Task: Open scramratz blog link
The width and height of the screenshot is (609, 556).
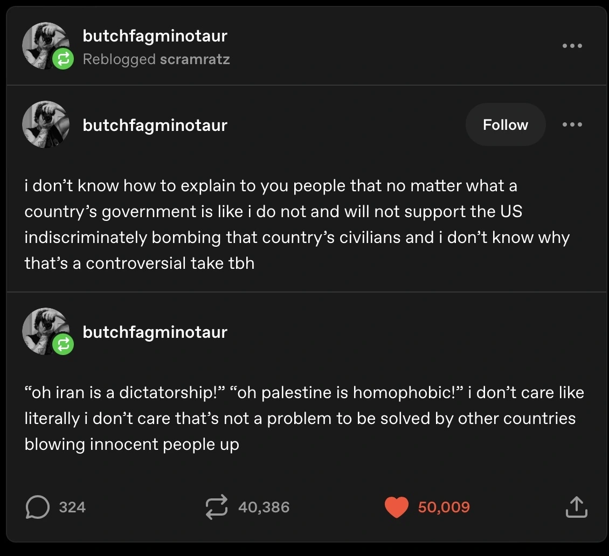Action: [x=195, y=59]
